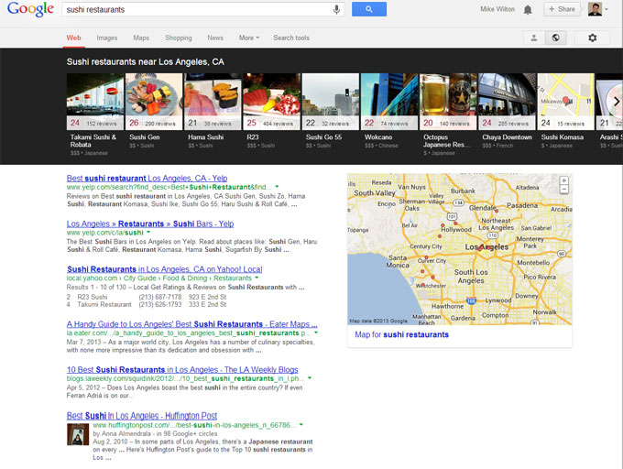This screenshot has height=469, width=623.
Task: Open Sushi Komasa map thumbnail
Action: (566, 102)
